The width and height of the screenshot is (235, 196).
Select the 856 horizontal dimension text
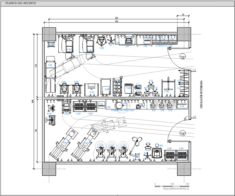click(x=117, y=21)
